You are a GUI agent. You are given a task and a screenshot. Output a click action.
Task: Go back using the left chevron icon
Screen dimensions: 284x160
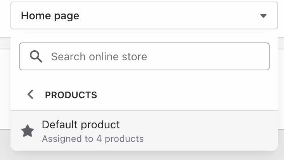tap(31, 94)
